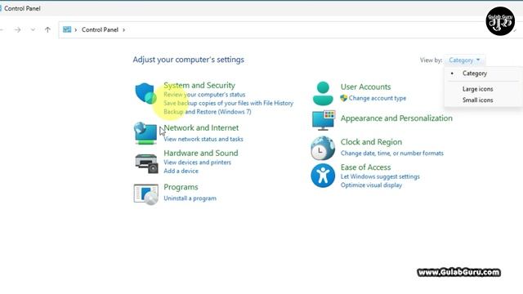Open Clock and Region heading

[371, 142]
